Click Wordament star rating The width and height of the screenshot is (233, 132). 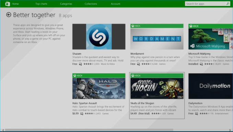pos(147,64)
